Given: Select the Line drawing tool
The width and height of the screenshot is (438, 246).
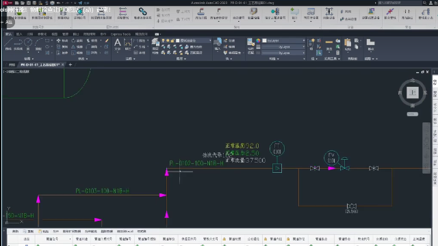Looking at the screenshot, I should point(8,44).
